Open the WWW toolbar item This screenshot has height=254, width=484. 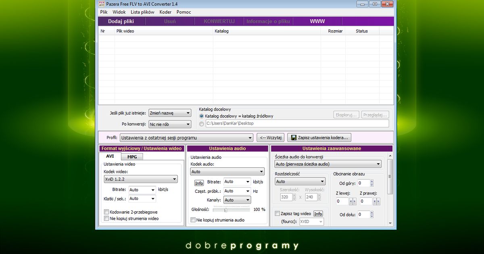317,21
